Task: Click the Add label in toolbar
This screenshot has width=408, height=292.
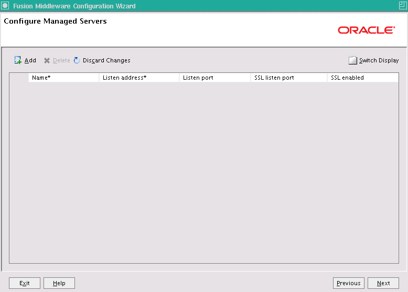Action: [30, 60]
